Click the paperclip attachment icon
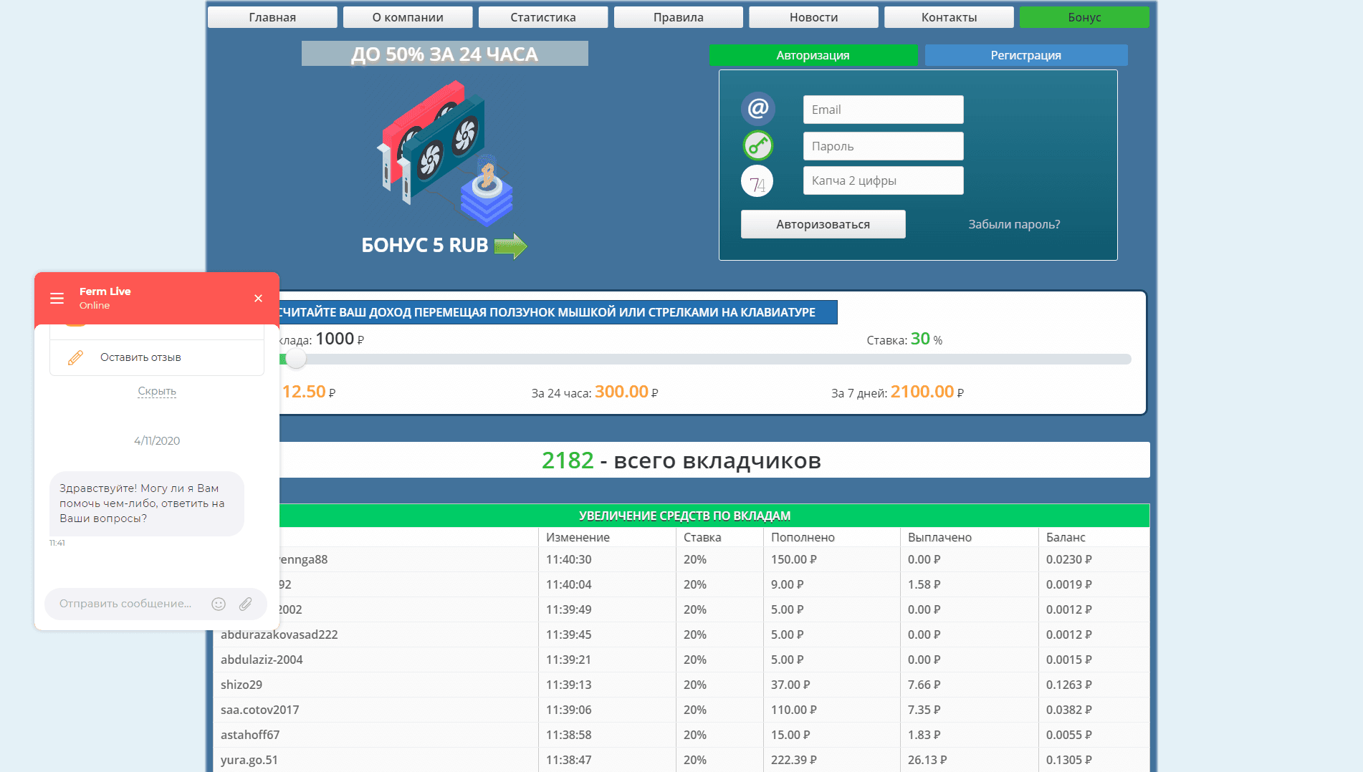 [x=245, y=604]
